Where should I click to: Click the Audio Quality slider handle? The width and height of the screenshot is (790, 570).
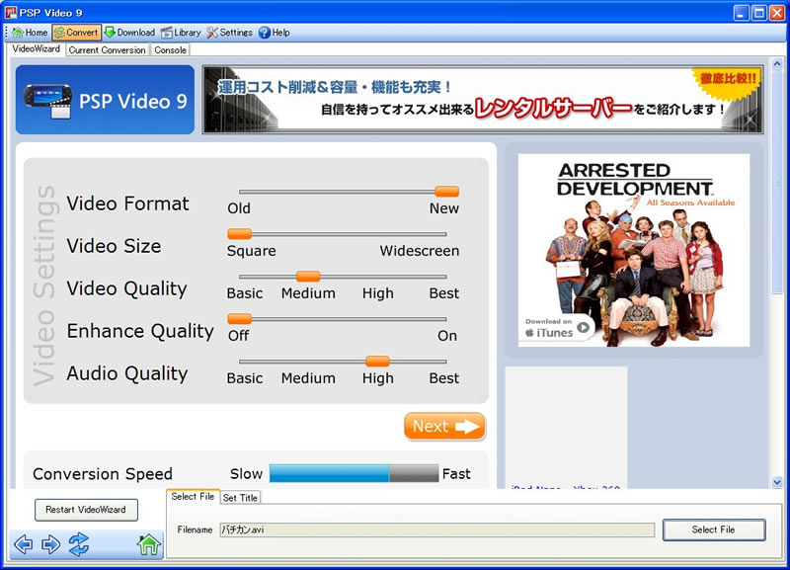[377, 362]
